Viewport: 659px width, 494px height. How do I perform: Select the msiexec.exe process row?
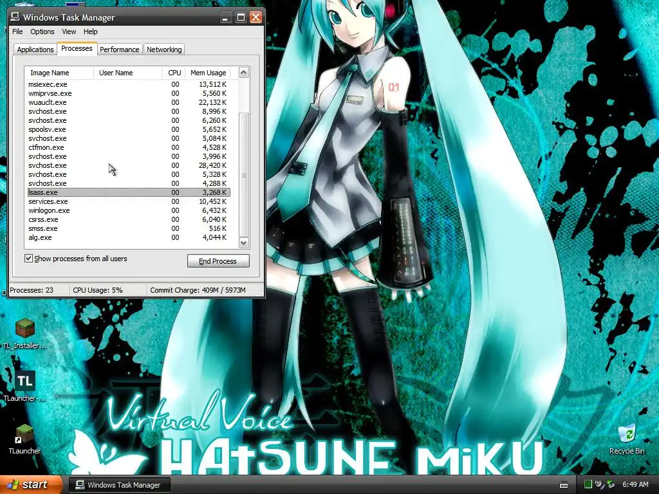point(129,84)
